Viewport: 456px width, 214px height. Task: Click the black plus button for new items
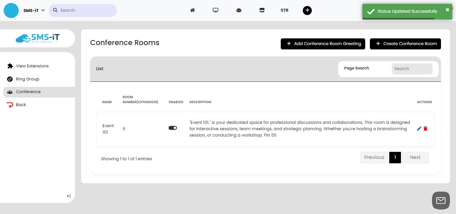tap(307, 10)
